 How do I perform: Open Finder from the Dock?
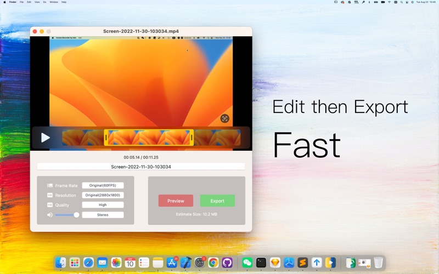tap(61, 263)
